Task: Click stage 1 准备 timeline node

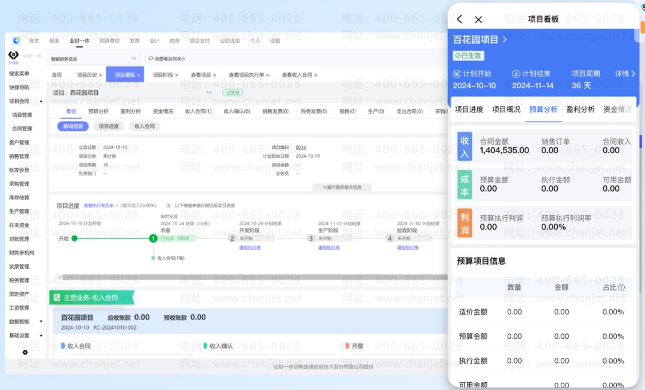Action: click(153, 238)
